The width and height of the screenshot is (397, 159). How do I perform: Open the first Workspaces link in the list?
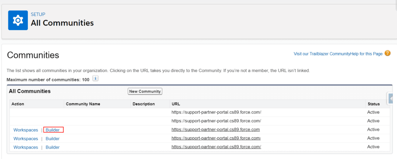(26, 130)
